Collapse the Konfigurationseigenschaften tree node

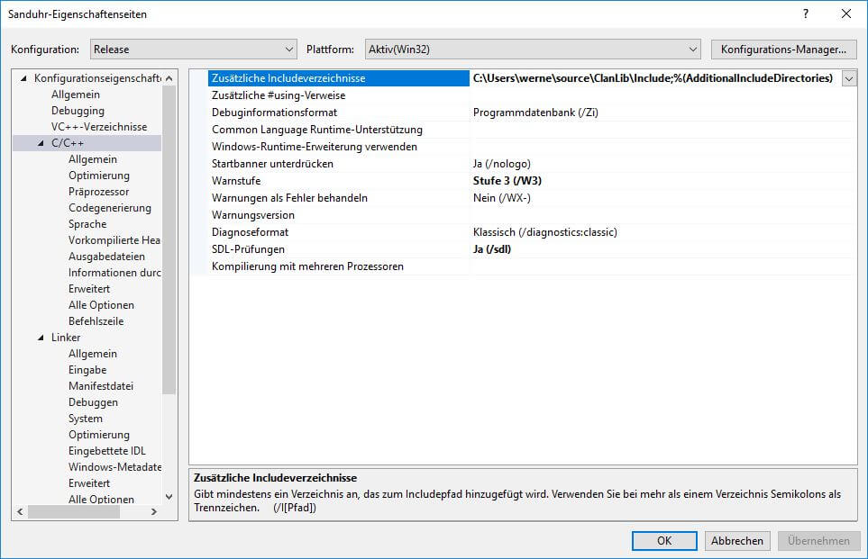pos(23,78)
